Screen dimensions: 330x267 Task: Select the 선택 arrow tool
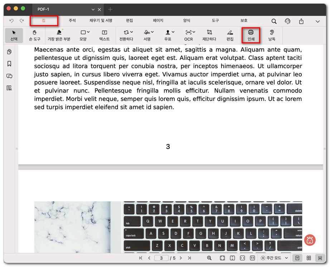point(14,35)
